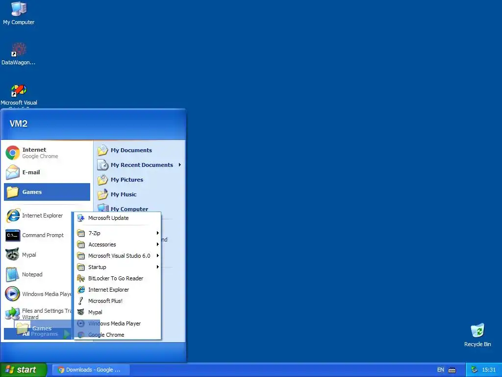Open Command Prompt from Start menu
Screen dimensions: 502x377
38,235
